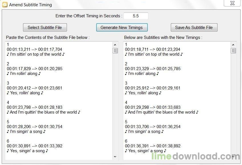
Task: Click the down arrow of the source subtitles scrollbar
Action: [x=115, y=156]
